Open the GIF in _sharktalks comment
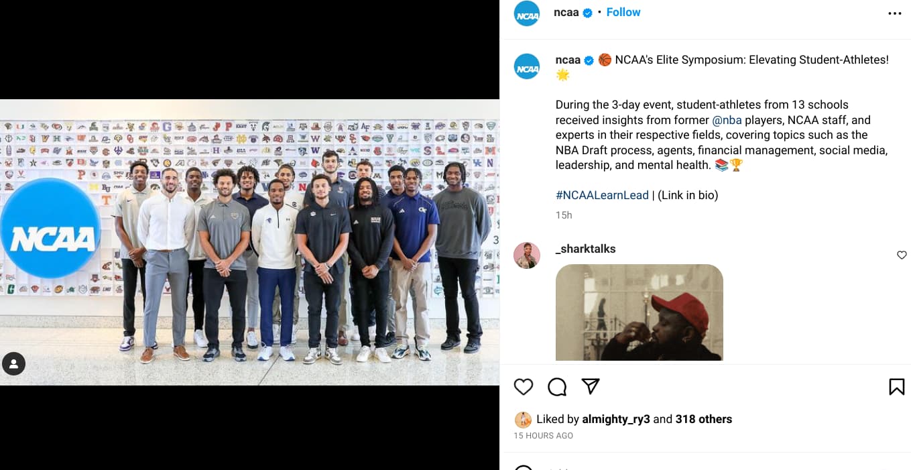Viewport: 911px width, 470px height. coord(640,312)
